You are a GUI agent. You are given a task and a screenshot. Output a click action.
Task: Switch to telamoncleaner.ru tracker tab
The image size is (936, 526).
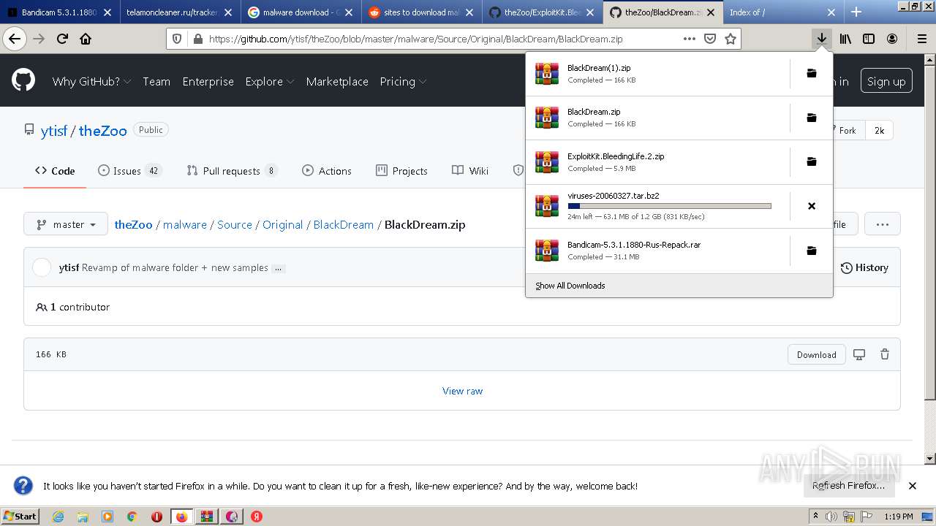tap(180, 12)
